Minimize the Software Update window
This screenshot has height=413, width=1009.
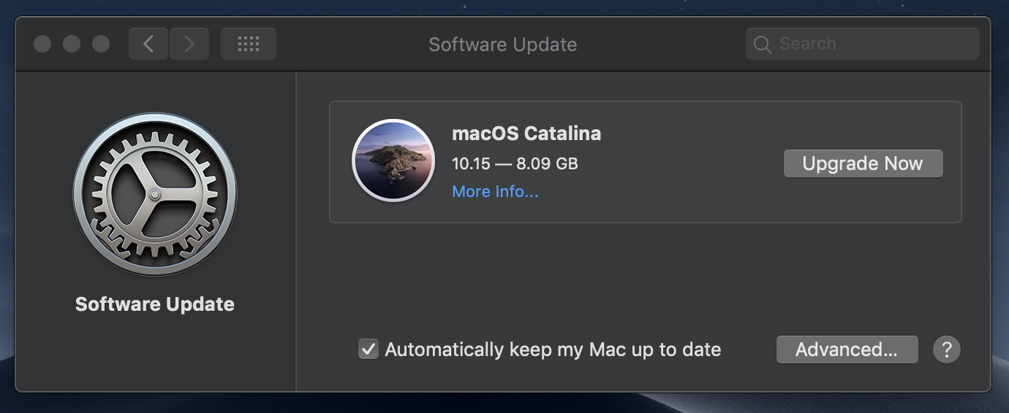72,44
